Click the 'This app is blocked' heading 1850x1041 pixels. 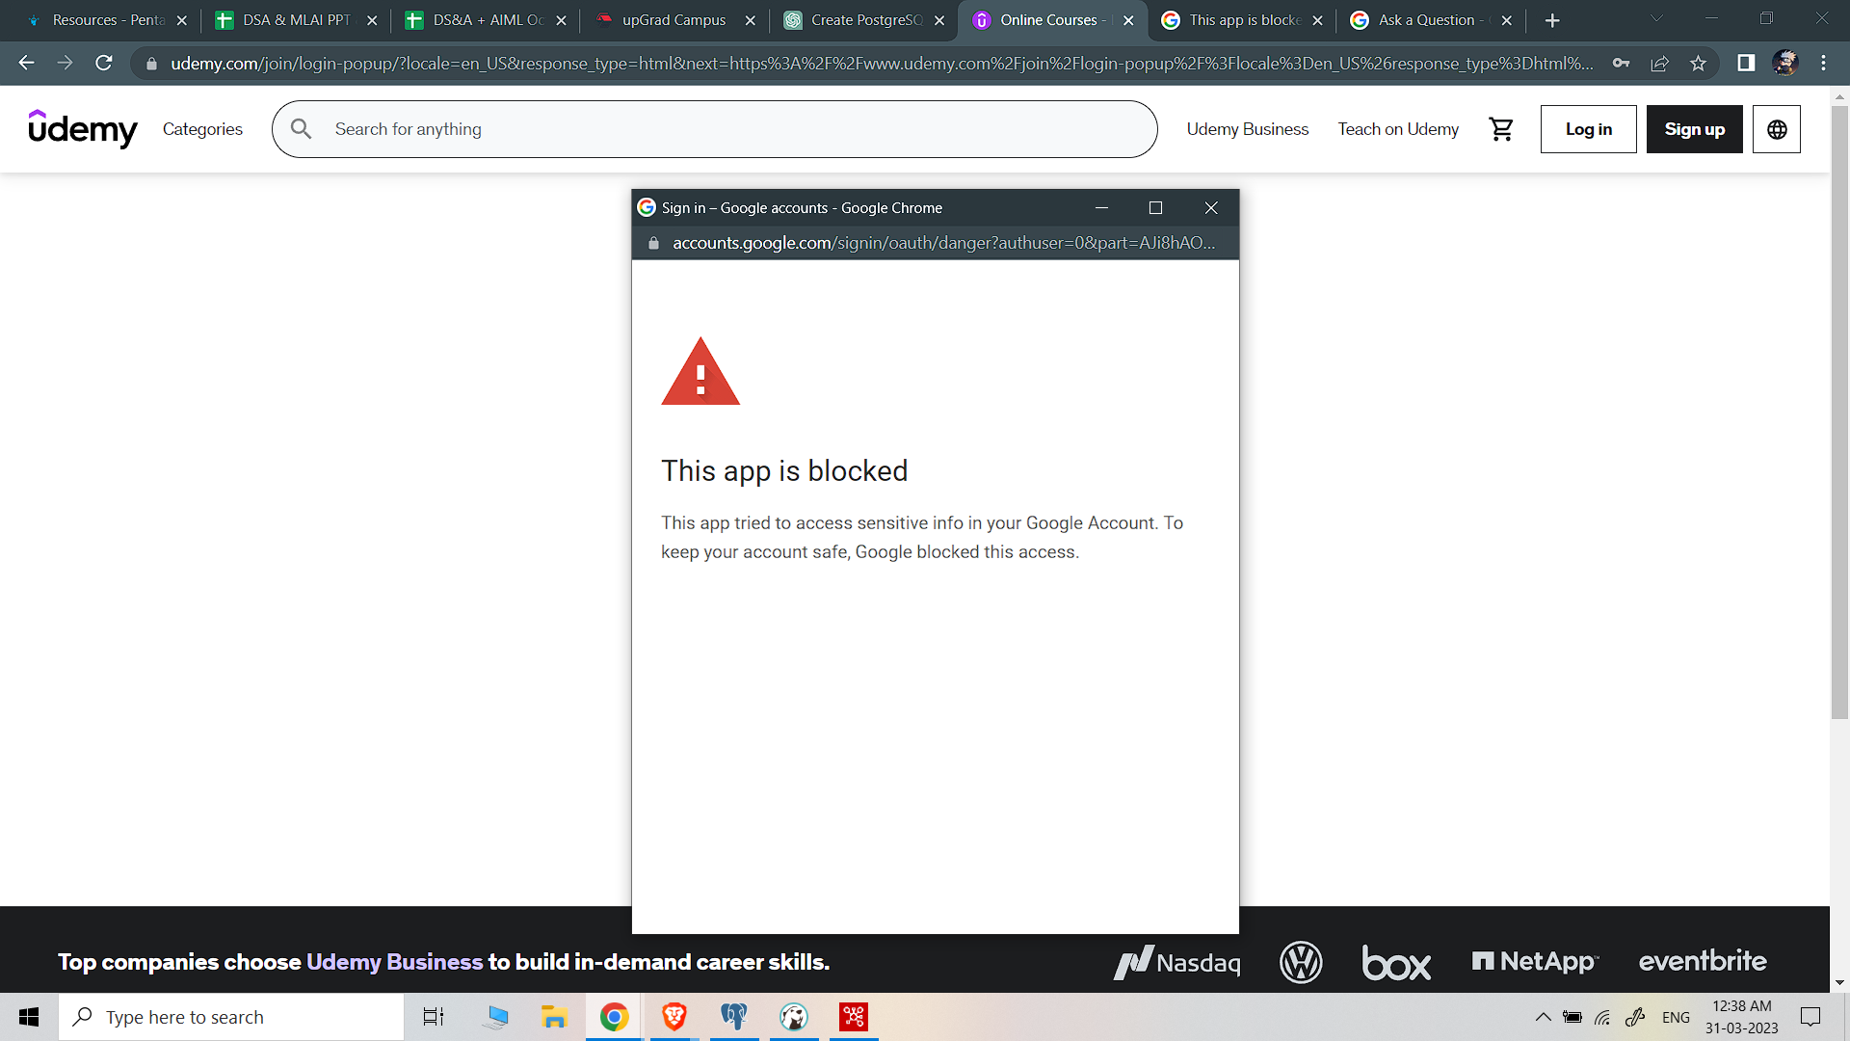[784, 470]
